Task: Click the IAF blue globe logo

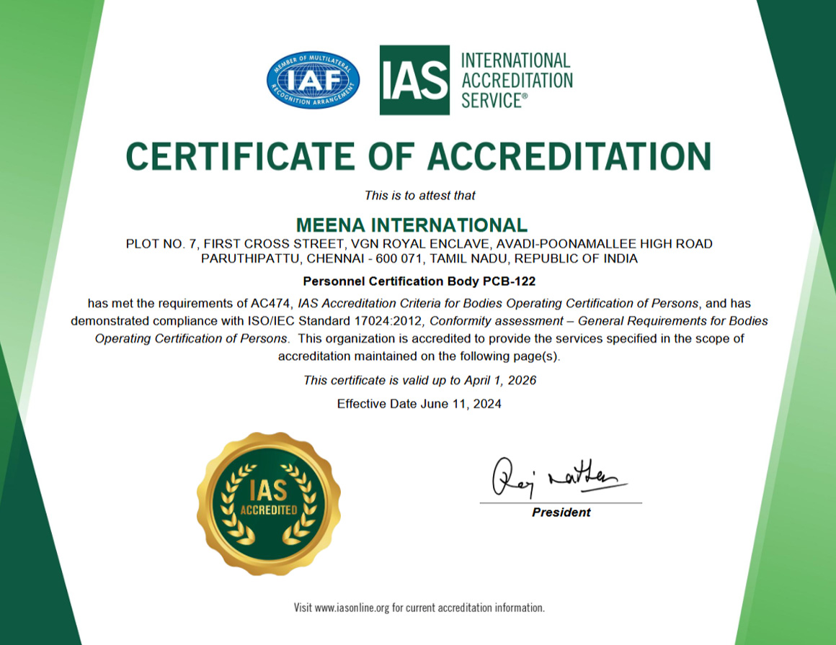Action: (313, 80)
